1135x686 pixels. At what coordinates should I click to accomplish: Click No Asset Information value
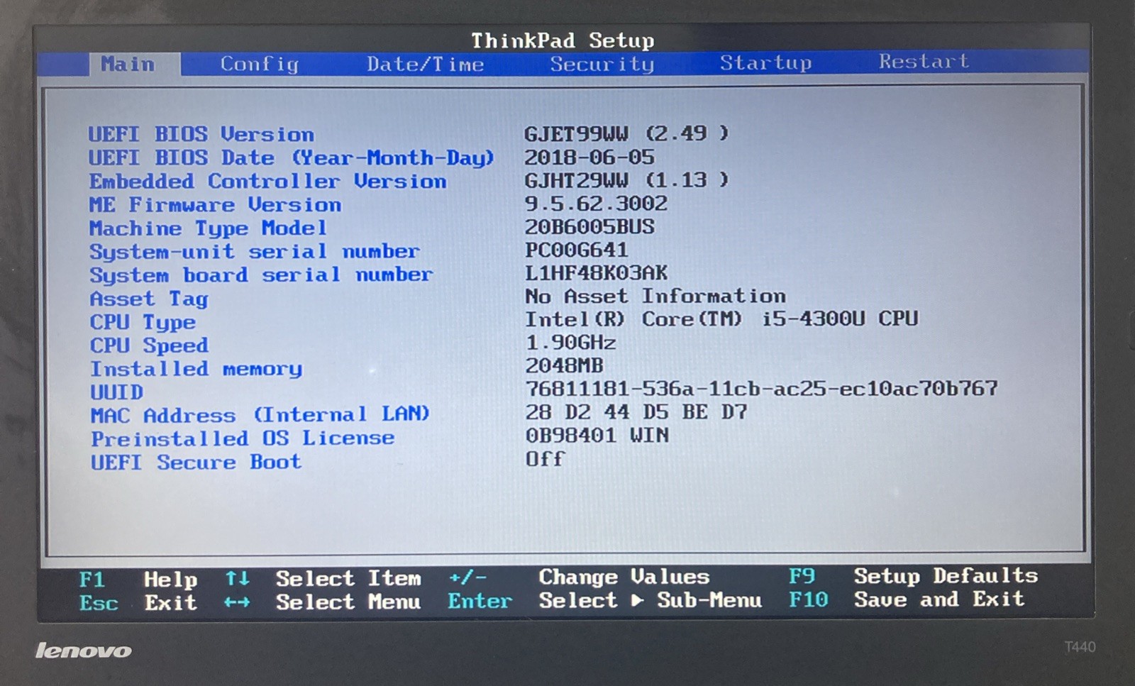pos(655,296)
